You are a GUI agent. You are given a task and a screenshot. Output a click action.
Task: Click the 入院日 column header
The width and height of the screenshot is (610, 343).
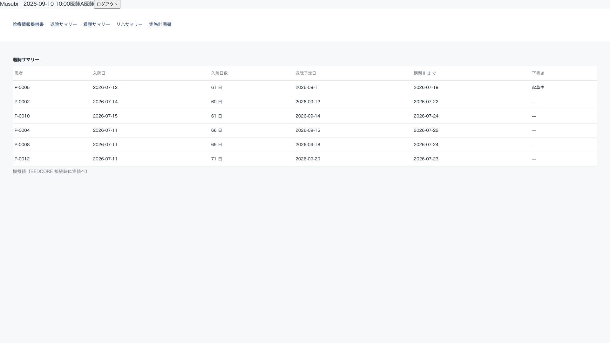point(99,73)
